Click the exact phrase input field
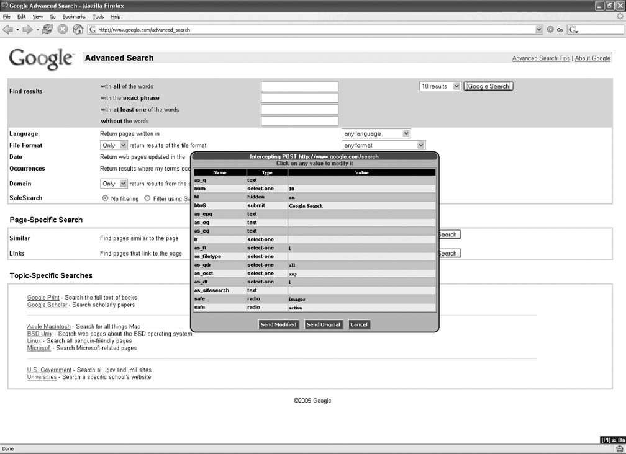Image resolution: width=626 pixels, height=454 pixels. [299, 98]
